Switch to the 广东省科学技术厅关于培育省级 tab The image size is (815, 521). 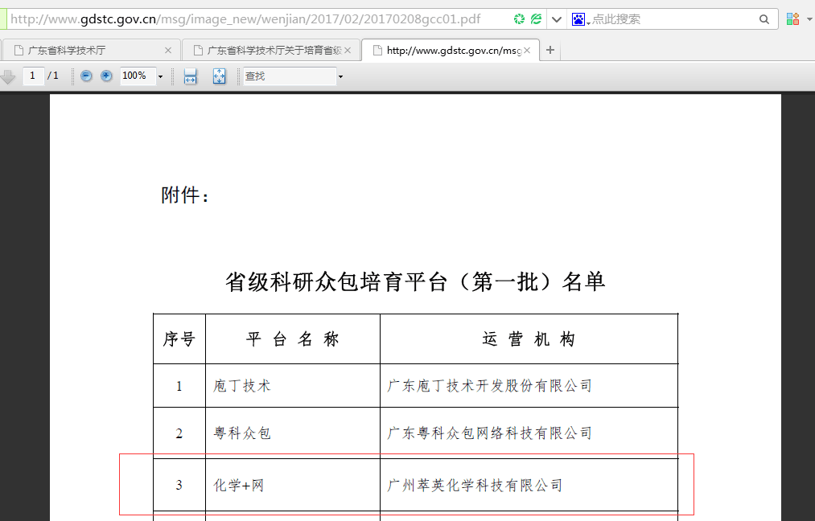click(x=270, y=50)
